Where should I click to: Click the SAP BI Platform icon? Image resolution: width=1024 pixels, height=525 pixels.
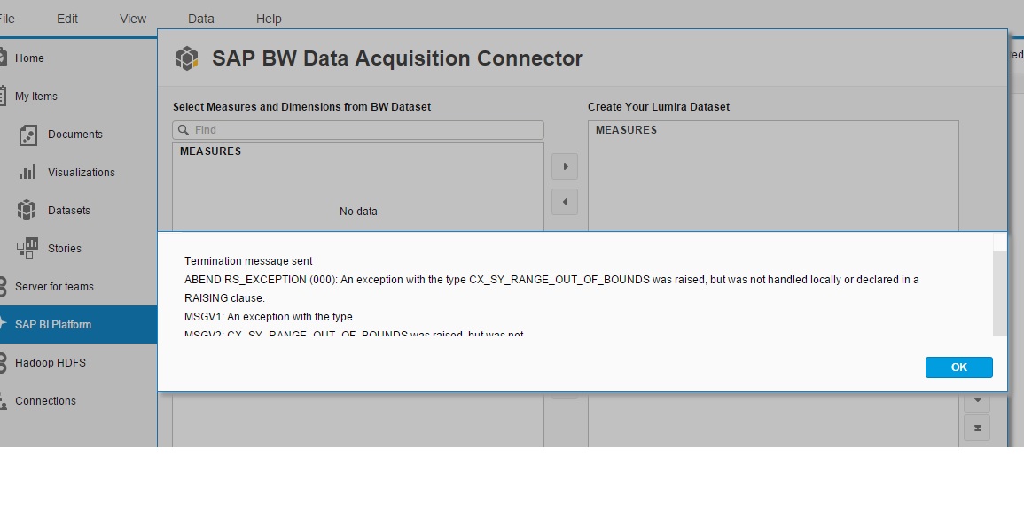3,324
